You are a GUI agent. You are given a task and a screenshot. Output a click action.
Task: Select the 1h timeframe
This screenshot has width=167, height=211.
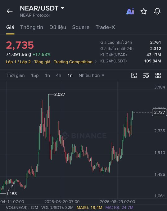tap(47, 75)
